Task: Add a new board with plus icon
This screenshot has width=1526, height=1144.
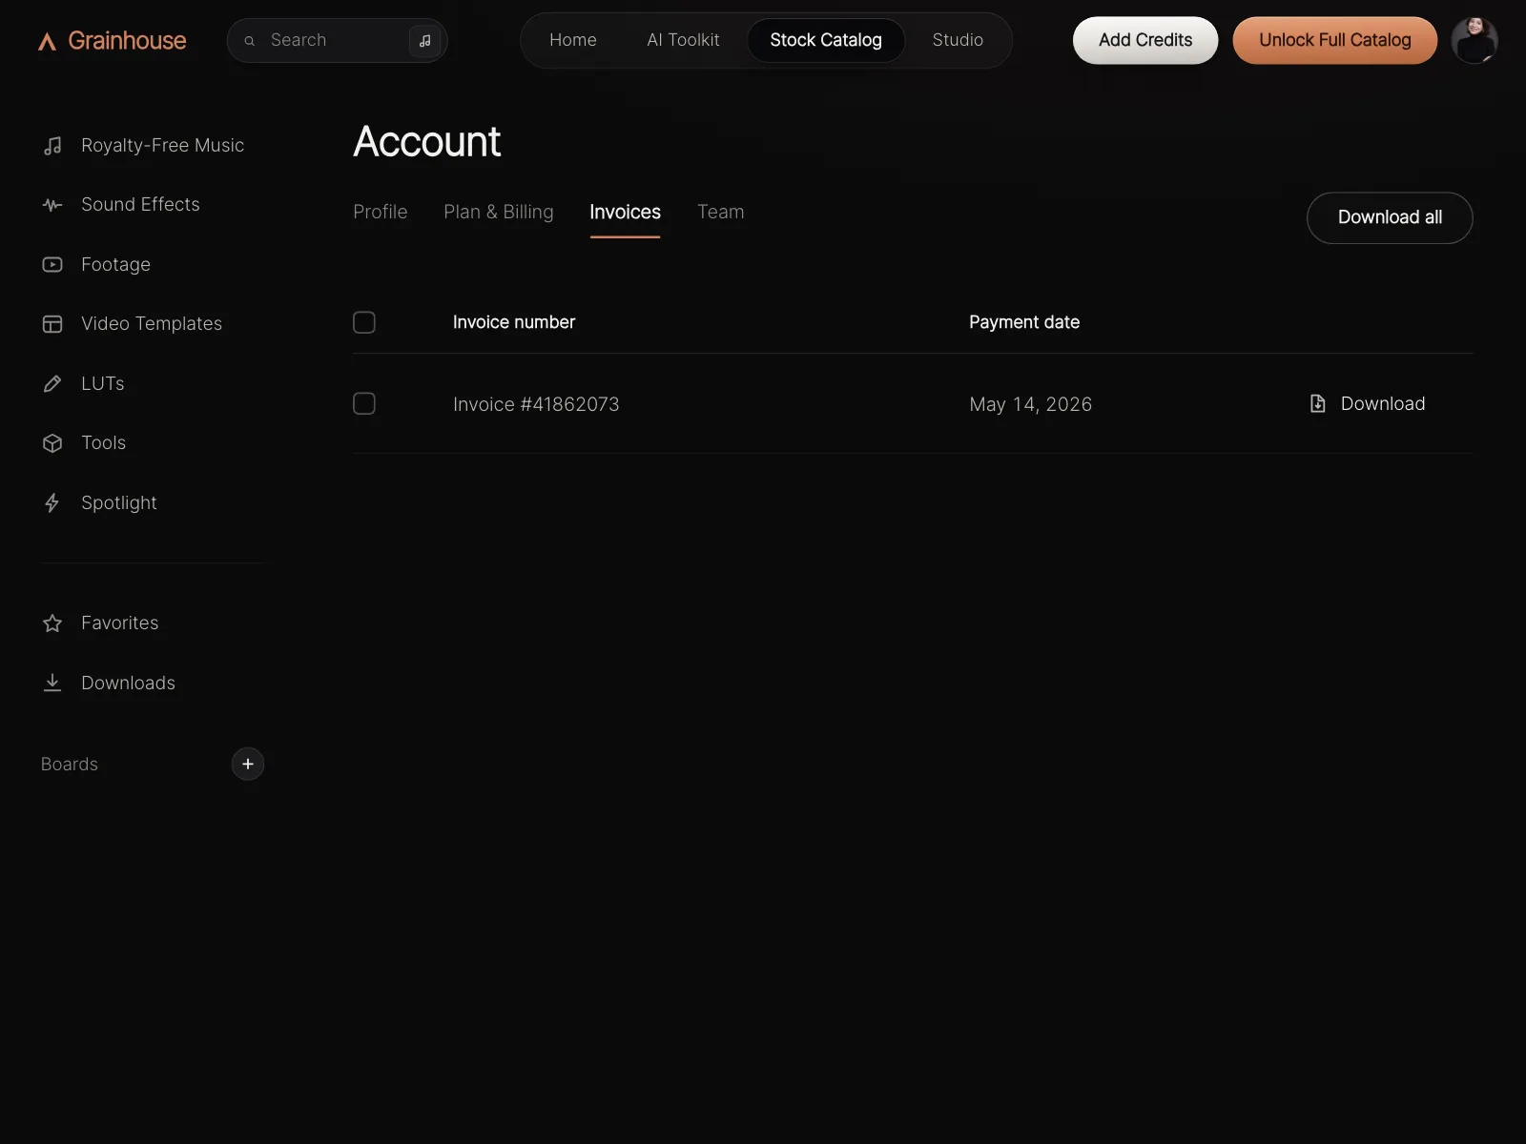Action: 248,764
